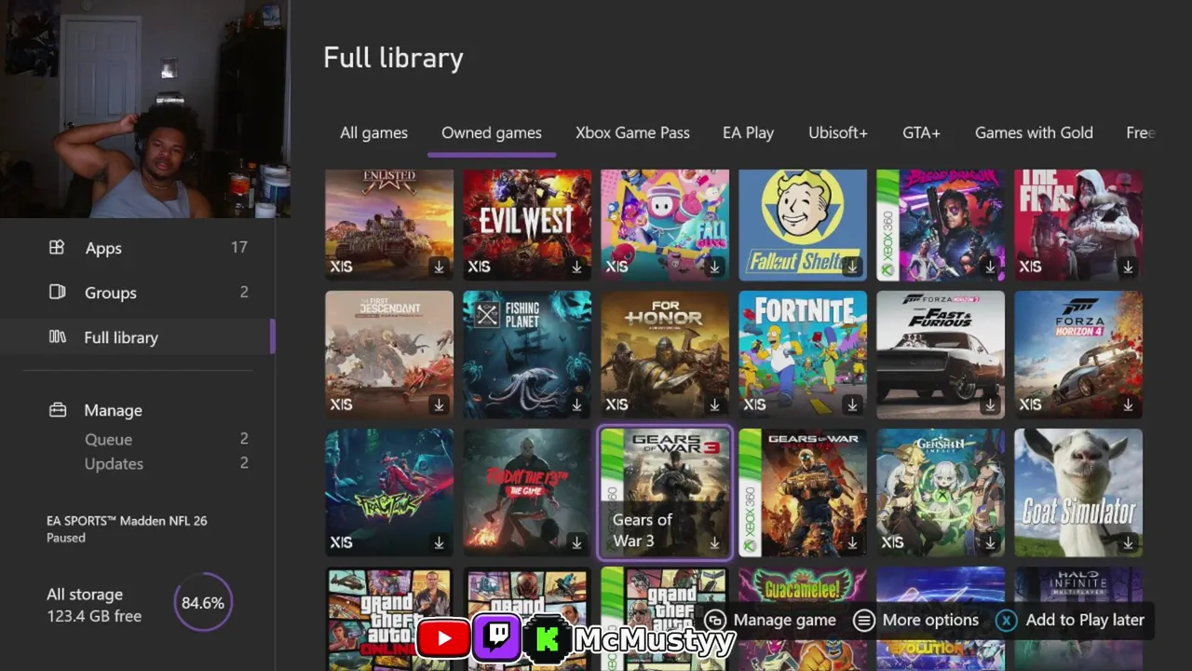Click the Kick logo in overlay

pos(547,638)
